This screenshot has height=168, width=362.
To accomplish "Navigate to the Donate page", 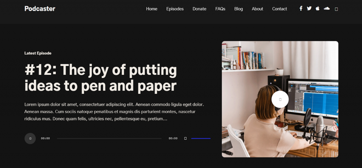I will pyautogui.click(x=199, y=9).
